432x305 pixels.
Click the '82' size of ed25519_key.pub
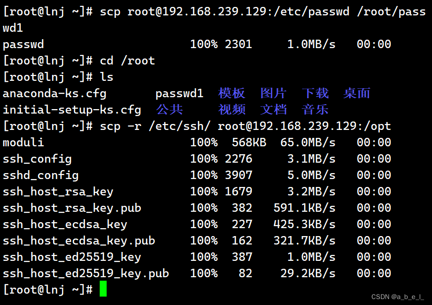tap(246, 274)
